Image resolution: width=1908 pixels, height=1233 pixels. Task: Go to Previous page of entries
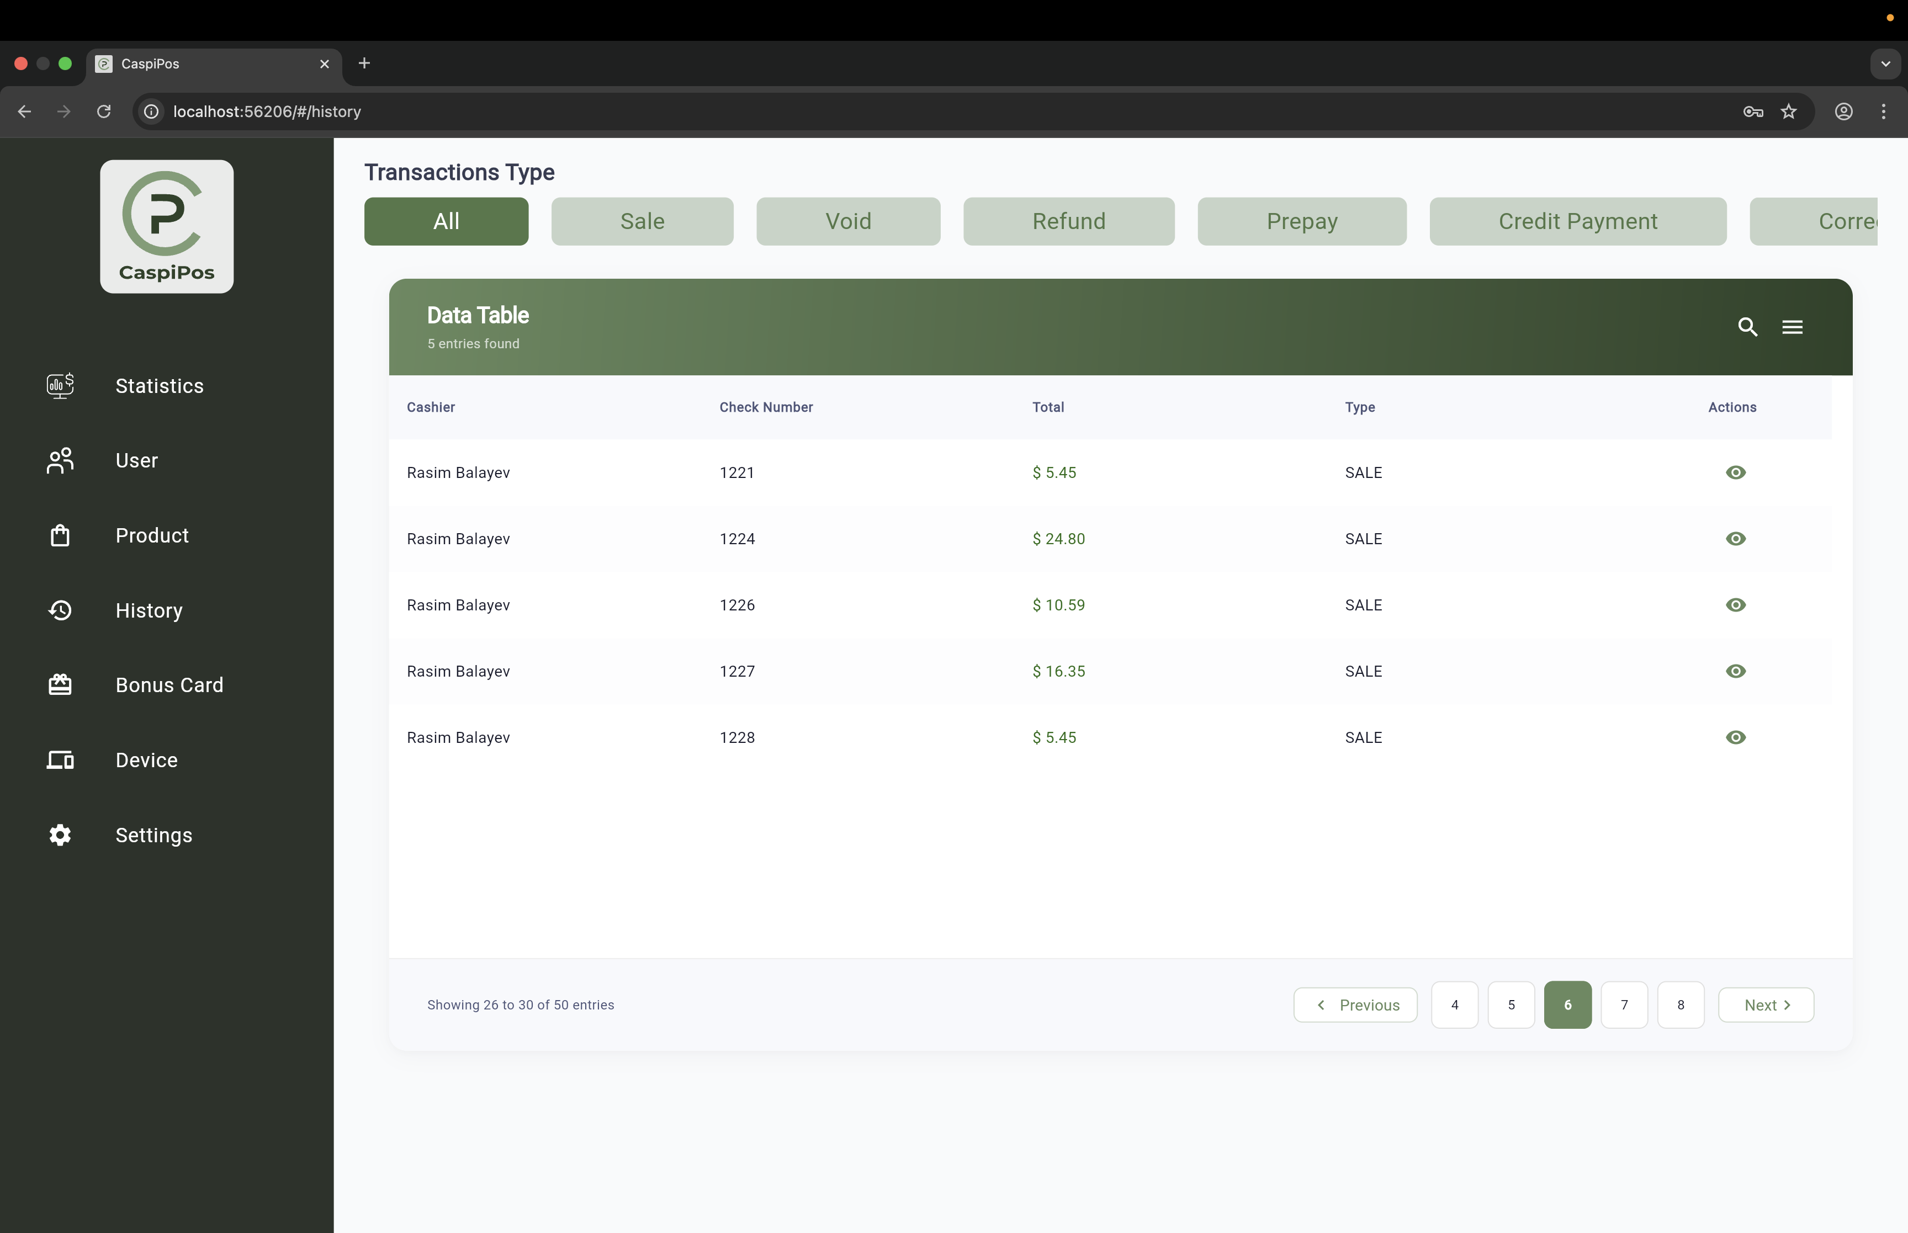pyautogui.click(x=1355, y=1005)
